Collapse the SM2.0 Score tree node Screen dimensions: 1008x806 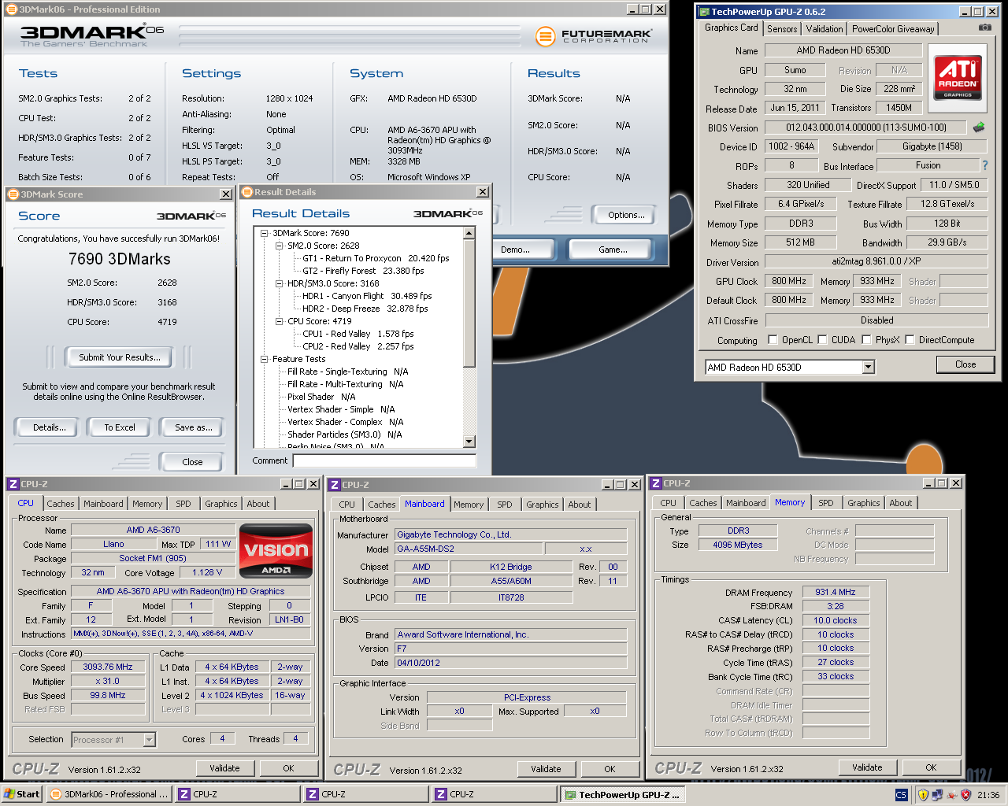[x=280, y=246]
